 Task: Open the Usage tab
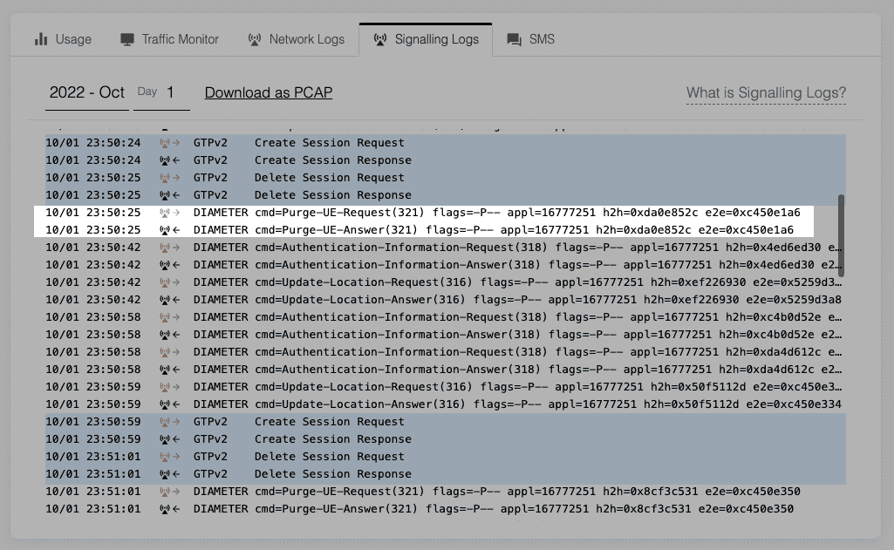(x=64, y=39)
